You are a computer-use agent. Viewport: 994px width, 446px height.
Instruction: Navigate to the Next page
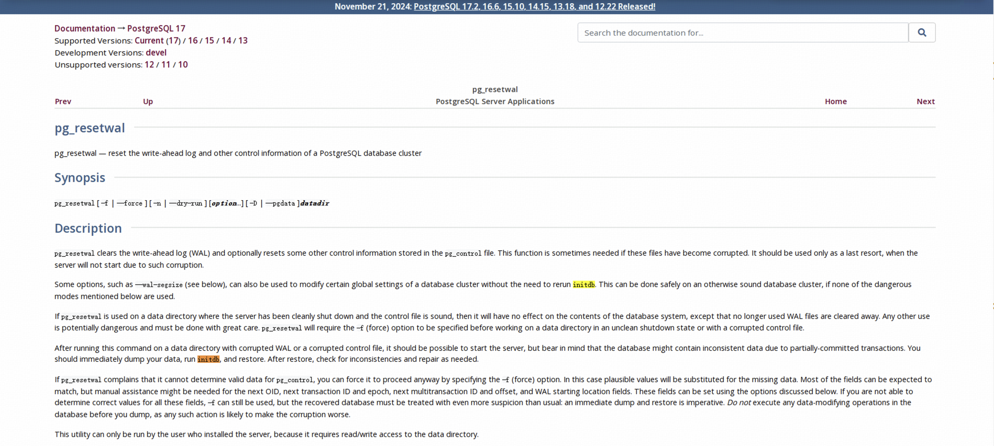pyautogui.click(x=925, y=101)
